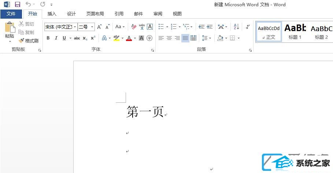333x173 pixels.
Task: Click the enclosed character 字 icon
Action: (149, 38)
